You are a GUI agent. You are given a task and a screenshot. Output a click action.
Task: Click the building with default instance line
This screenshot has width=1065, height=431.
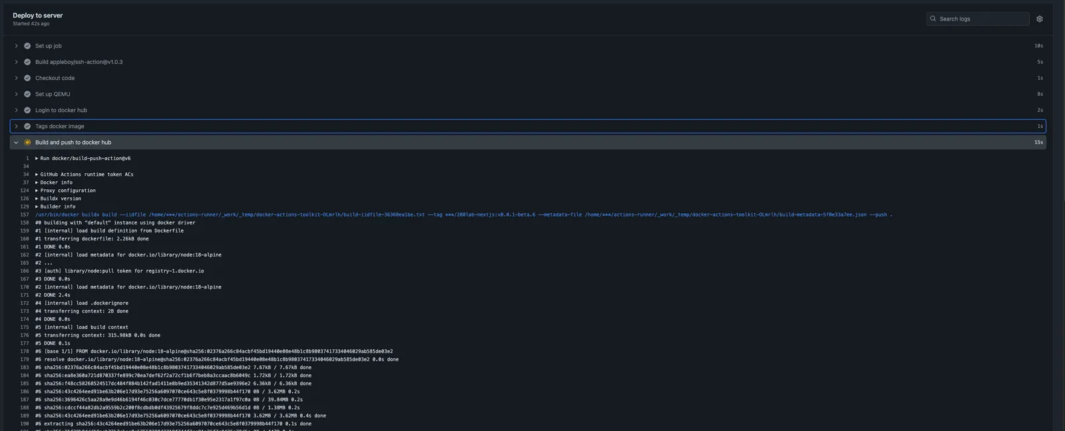click(115, 222)
